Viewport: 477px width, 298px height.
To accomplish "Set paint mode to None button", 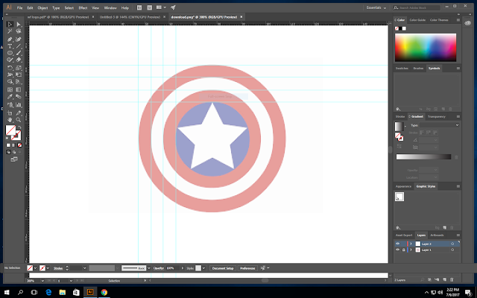I will 19,145.
